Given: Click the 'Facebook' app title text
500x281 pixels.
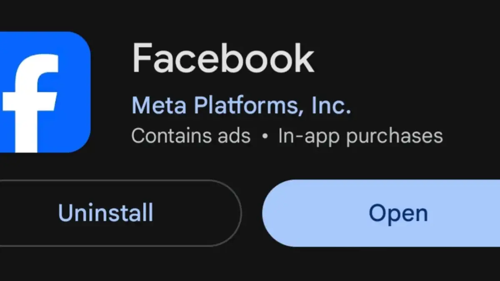Looking at the screenshot, I should (224, 57).
